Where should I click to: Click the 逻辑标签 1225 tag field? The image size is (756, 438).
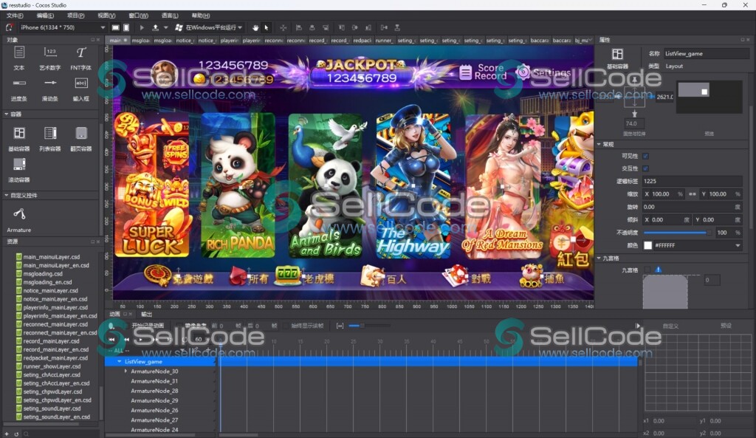[693, 181]
